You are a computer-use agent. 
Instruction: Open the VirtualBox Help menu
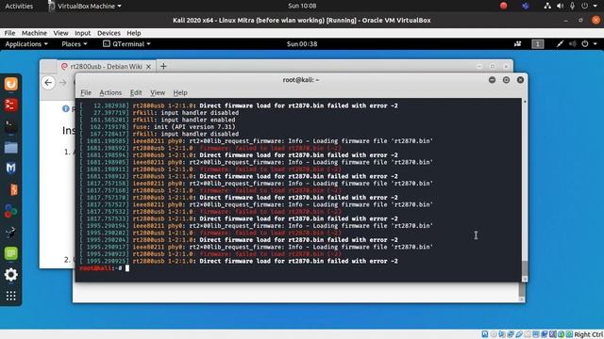coord(134,33)
